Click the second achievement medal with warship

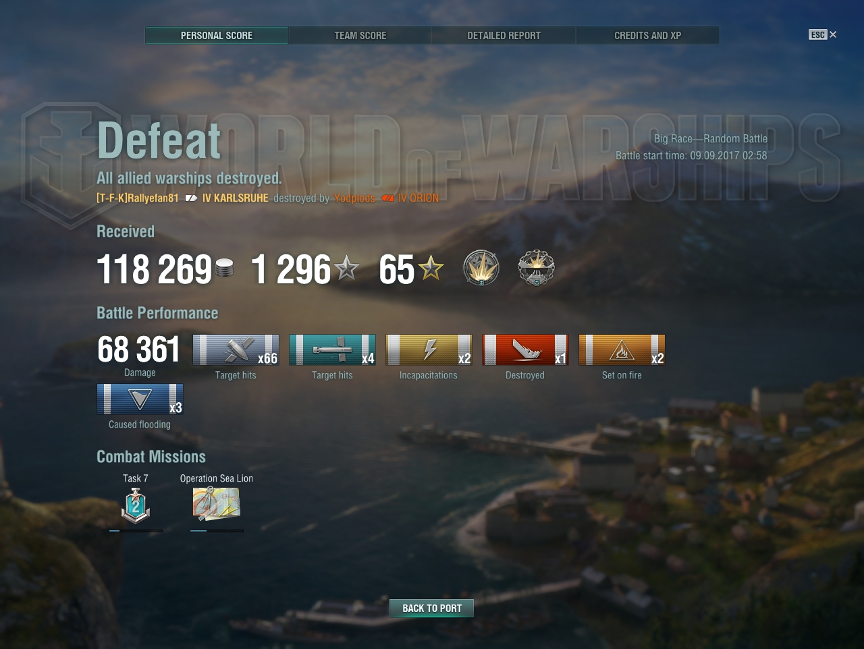tap(537, 268)
